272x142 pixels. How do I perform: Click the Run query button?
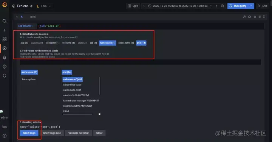click(238, 6)
